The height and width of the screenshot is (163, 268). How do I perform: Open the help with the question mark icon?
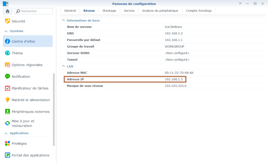pyautogui.click(x=240, y=4)
